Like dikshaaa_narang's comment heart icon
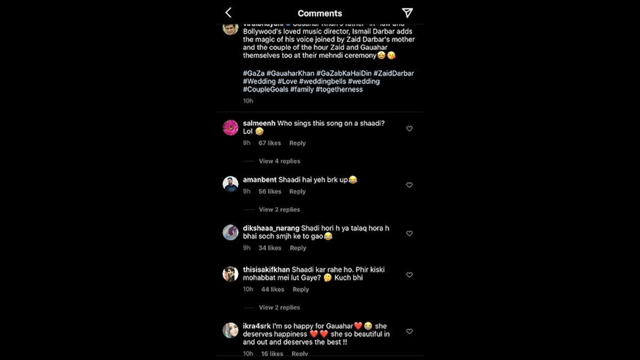Image resolution: width=640 pixels, height=360 pixels. pyautogui.click(x=410, y=234)
